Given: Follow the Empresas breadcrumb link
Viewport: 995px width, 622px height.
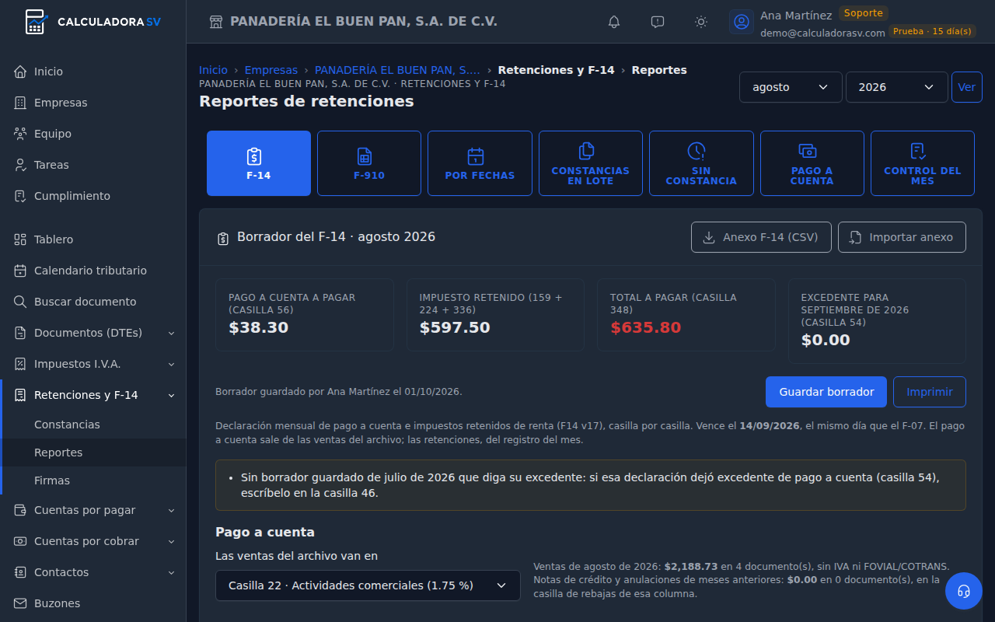Looking at the screenshot, I should click(271, 70).
